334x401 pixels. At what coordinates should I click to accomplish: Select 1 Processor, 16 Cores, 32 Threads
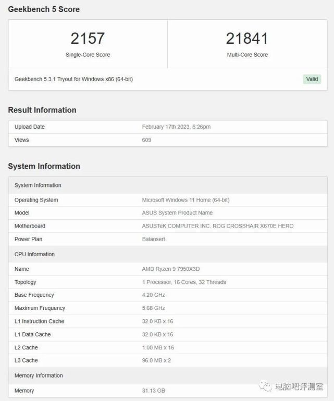click(x=184, y=282)
